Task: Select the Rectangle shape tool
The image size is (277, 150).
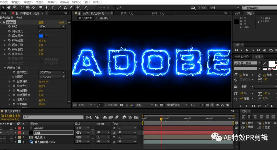Action: click(x=41, y=7)
